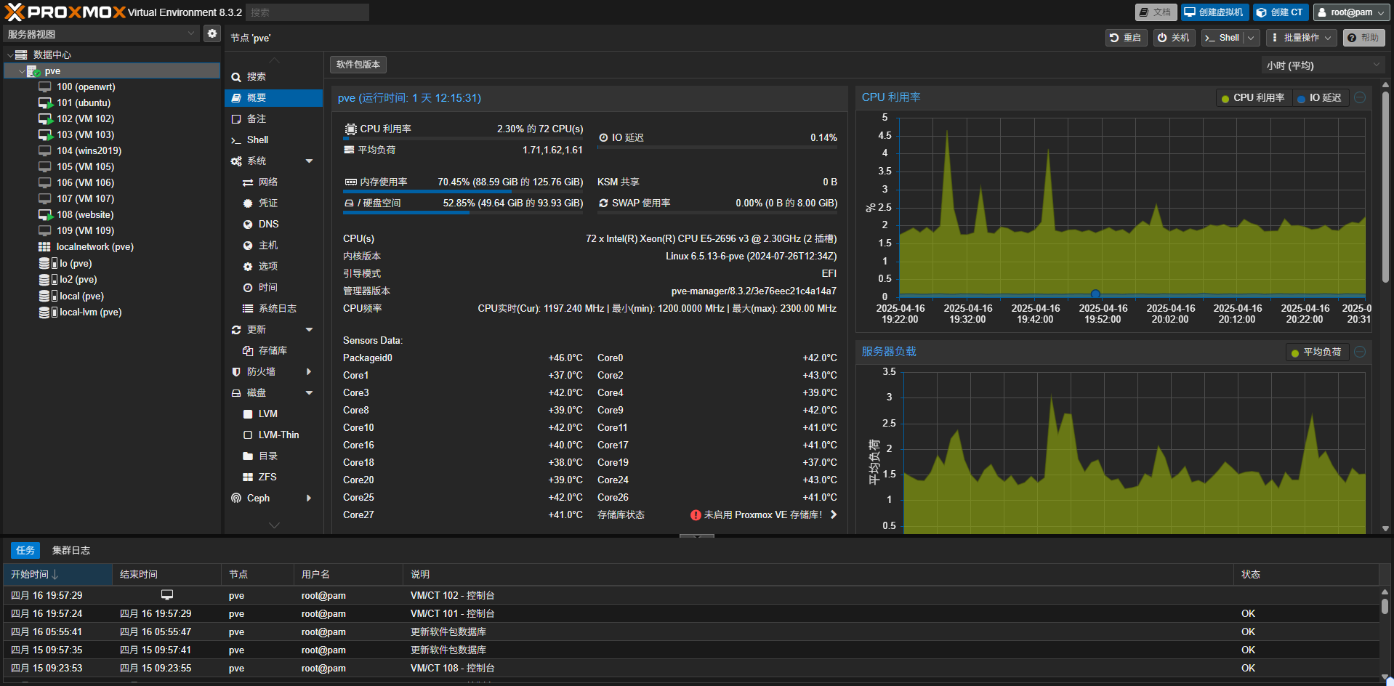Click the gear icon beside server view
Image resolution: width=1394 pixels, height=686 pixels.
[211, 33]
